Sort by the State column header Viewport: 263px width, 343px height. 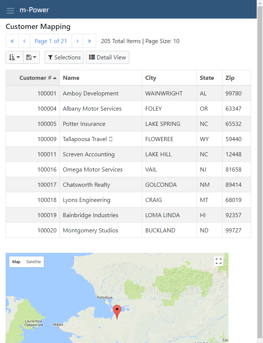pos(210,78)
